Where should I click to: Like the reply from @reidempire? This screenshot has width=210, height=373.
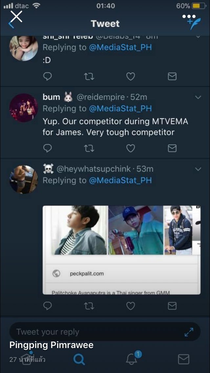point(131,148)
